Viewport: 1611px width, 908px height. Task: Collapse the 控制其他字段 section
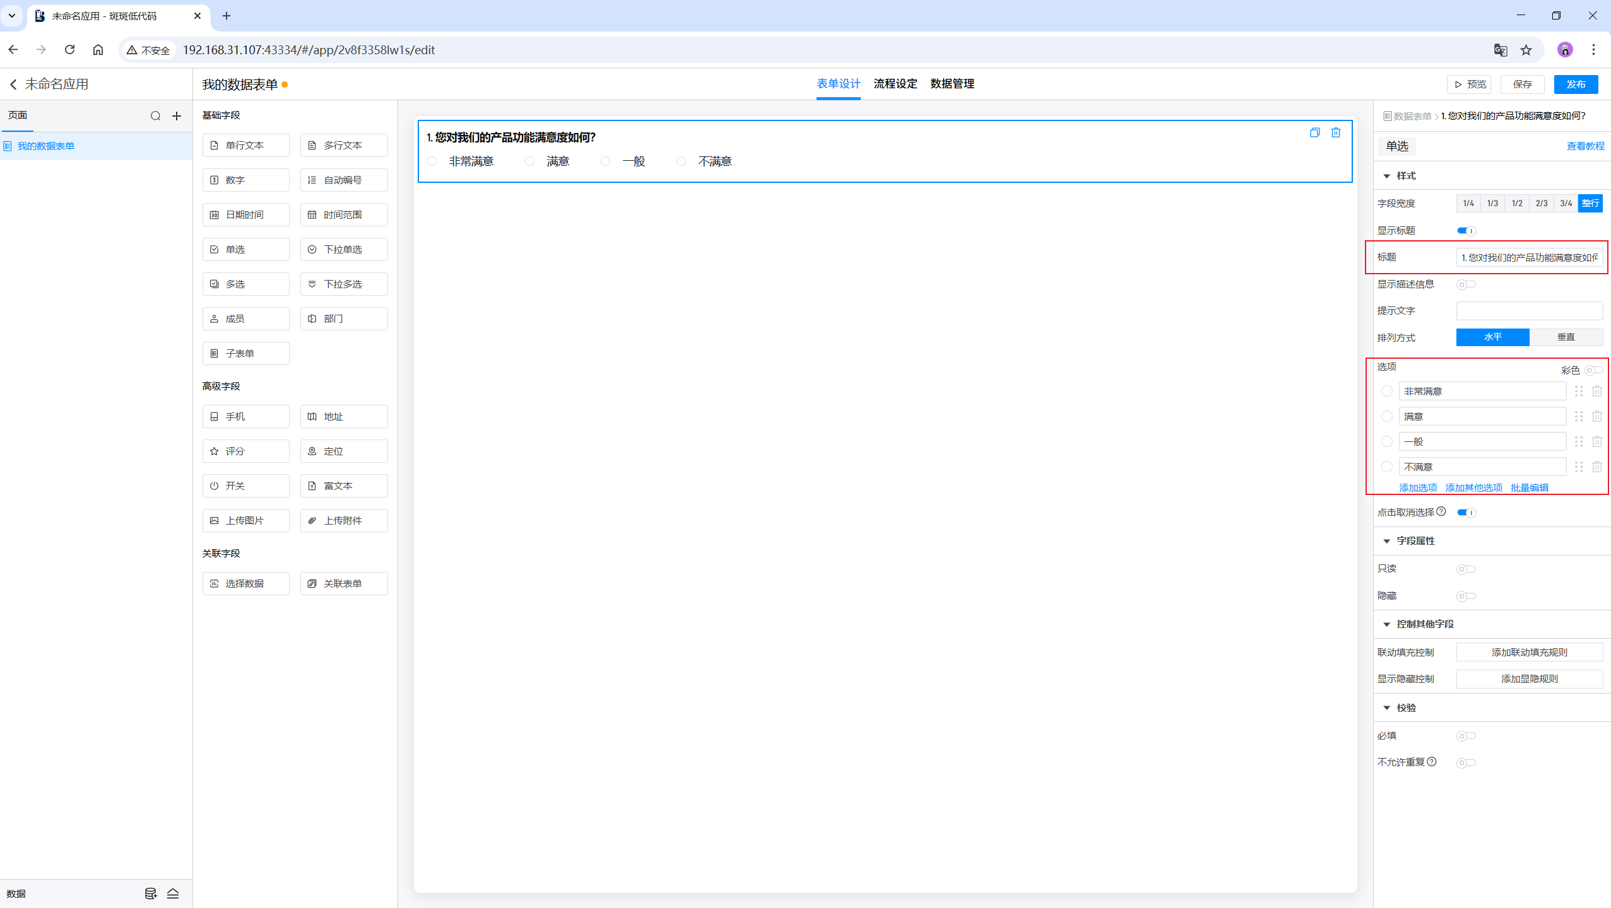(1386, 624)
